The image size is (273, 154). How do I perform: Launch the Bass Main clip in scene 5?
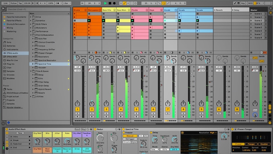pos(118,27)
